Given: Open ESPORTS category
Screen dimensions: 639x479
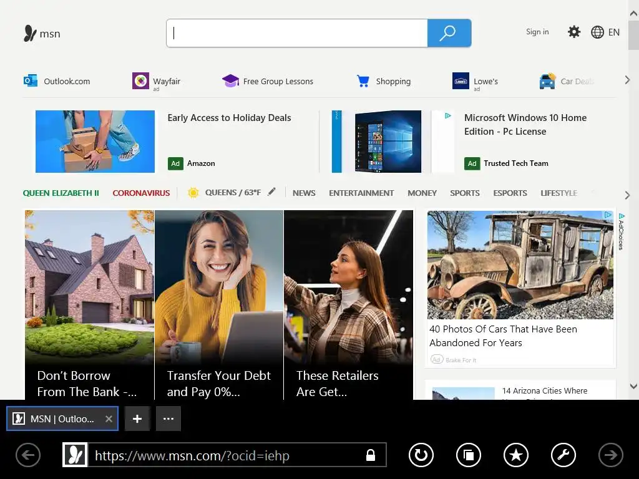Looking at the screenshot, I should [510, 193].
